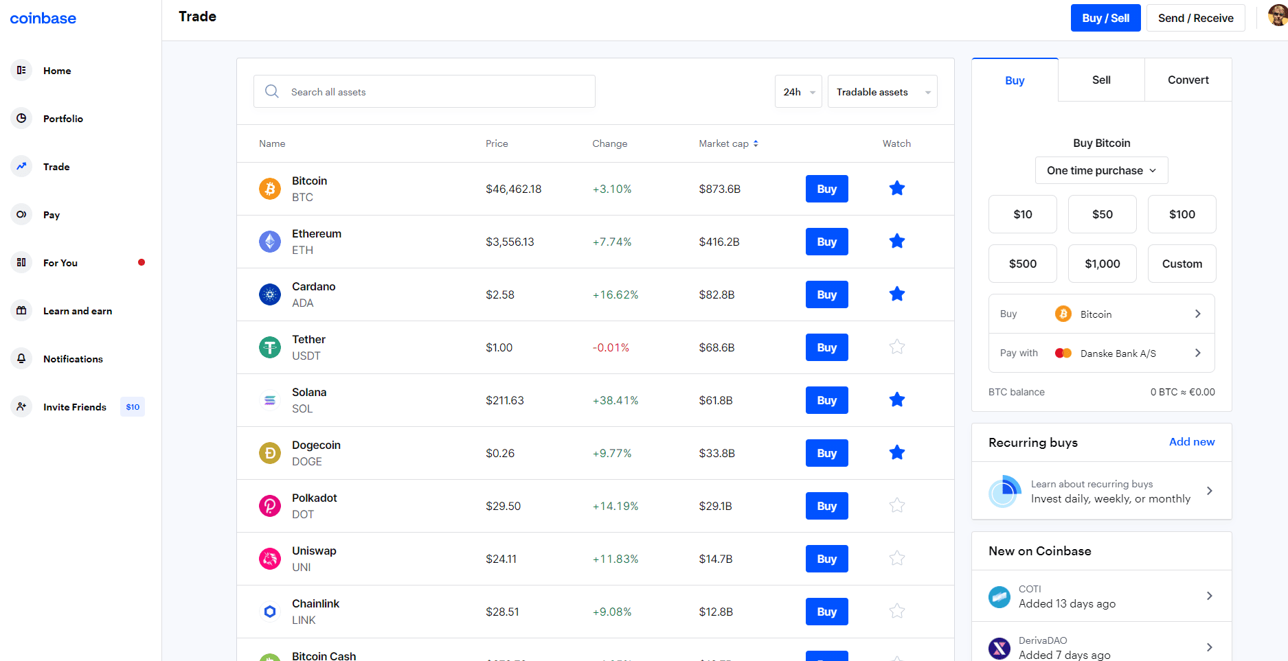
Task: Switch to the Convert tab
Action: 1188,80
